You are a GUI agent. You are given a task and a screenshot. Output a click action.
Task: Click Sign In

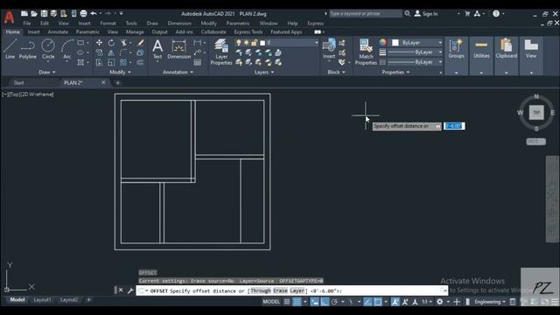pos(426,14)
